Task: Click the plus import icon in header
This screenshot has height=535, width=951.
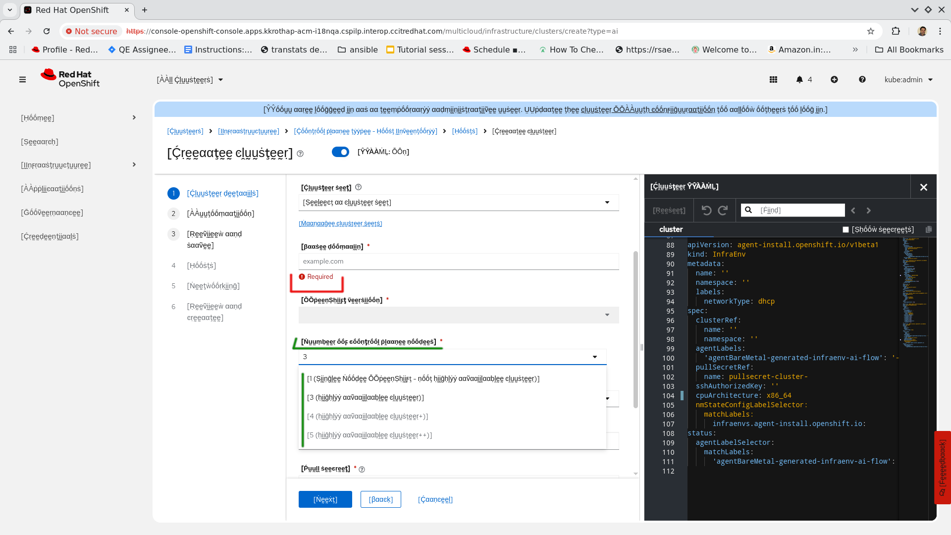Action: tap(834, 80)
